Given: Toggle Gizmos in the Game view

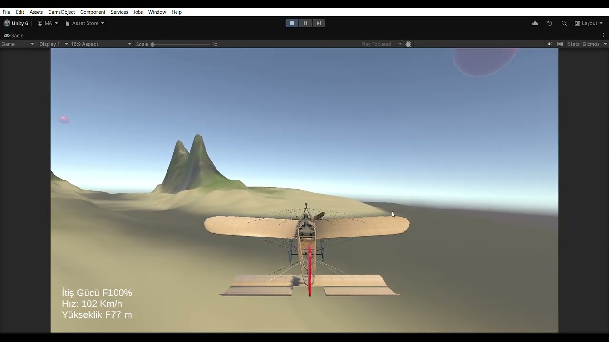Looking at the screenshot, I should click(x=591, y=44).
